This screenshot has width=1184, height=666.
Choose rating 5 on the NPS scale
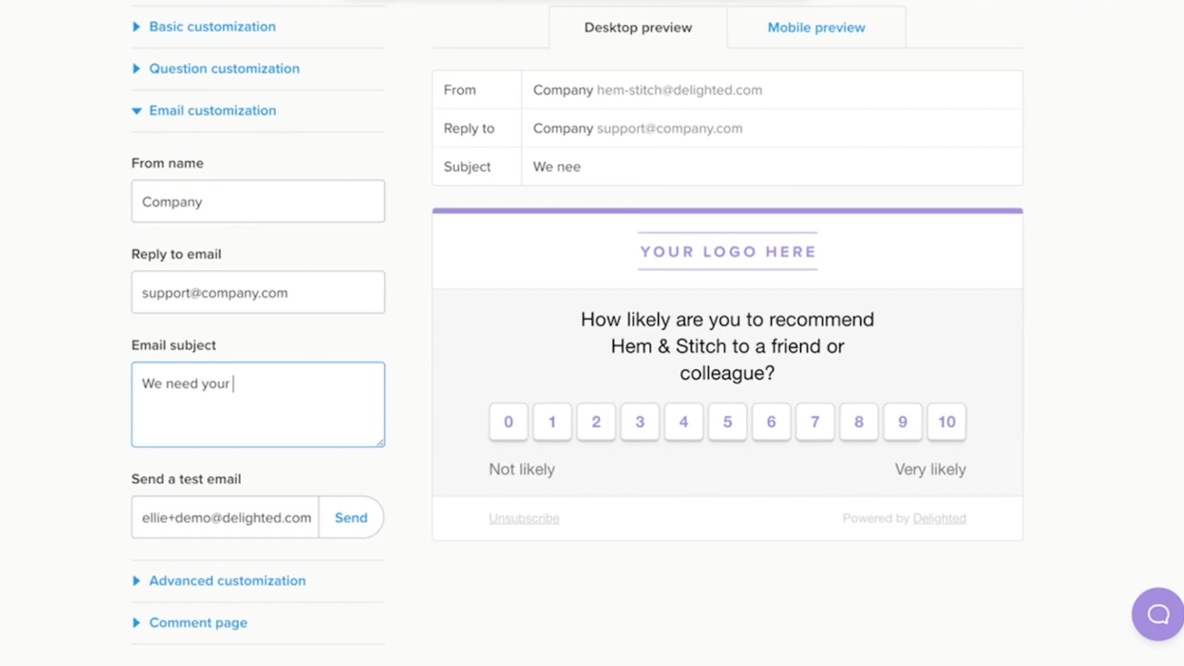(727, 422)
